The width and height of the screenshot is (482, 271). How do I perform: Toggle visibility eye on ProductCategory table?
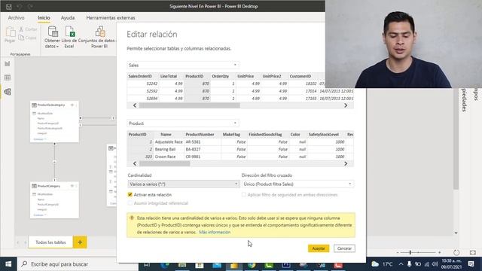click(72, 186)
